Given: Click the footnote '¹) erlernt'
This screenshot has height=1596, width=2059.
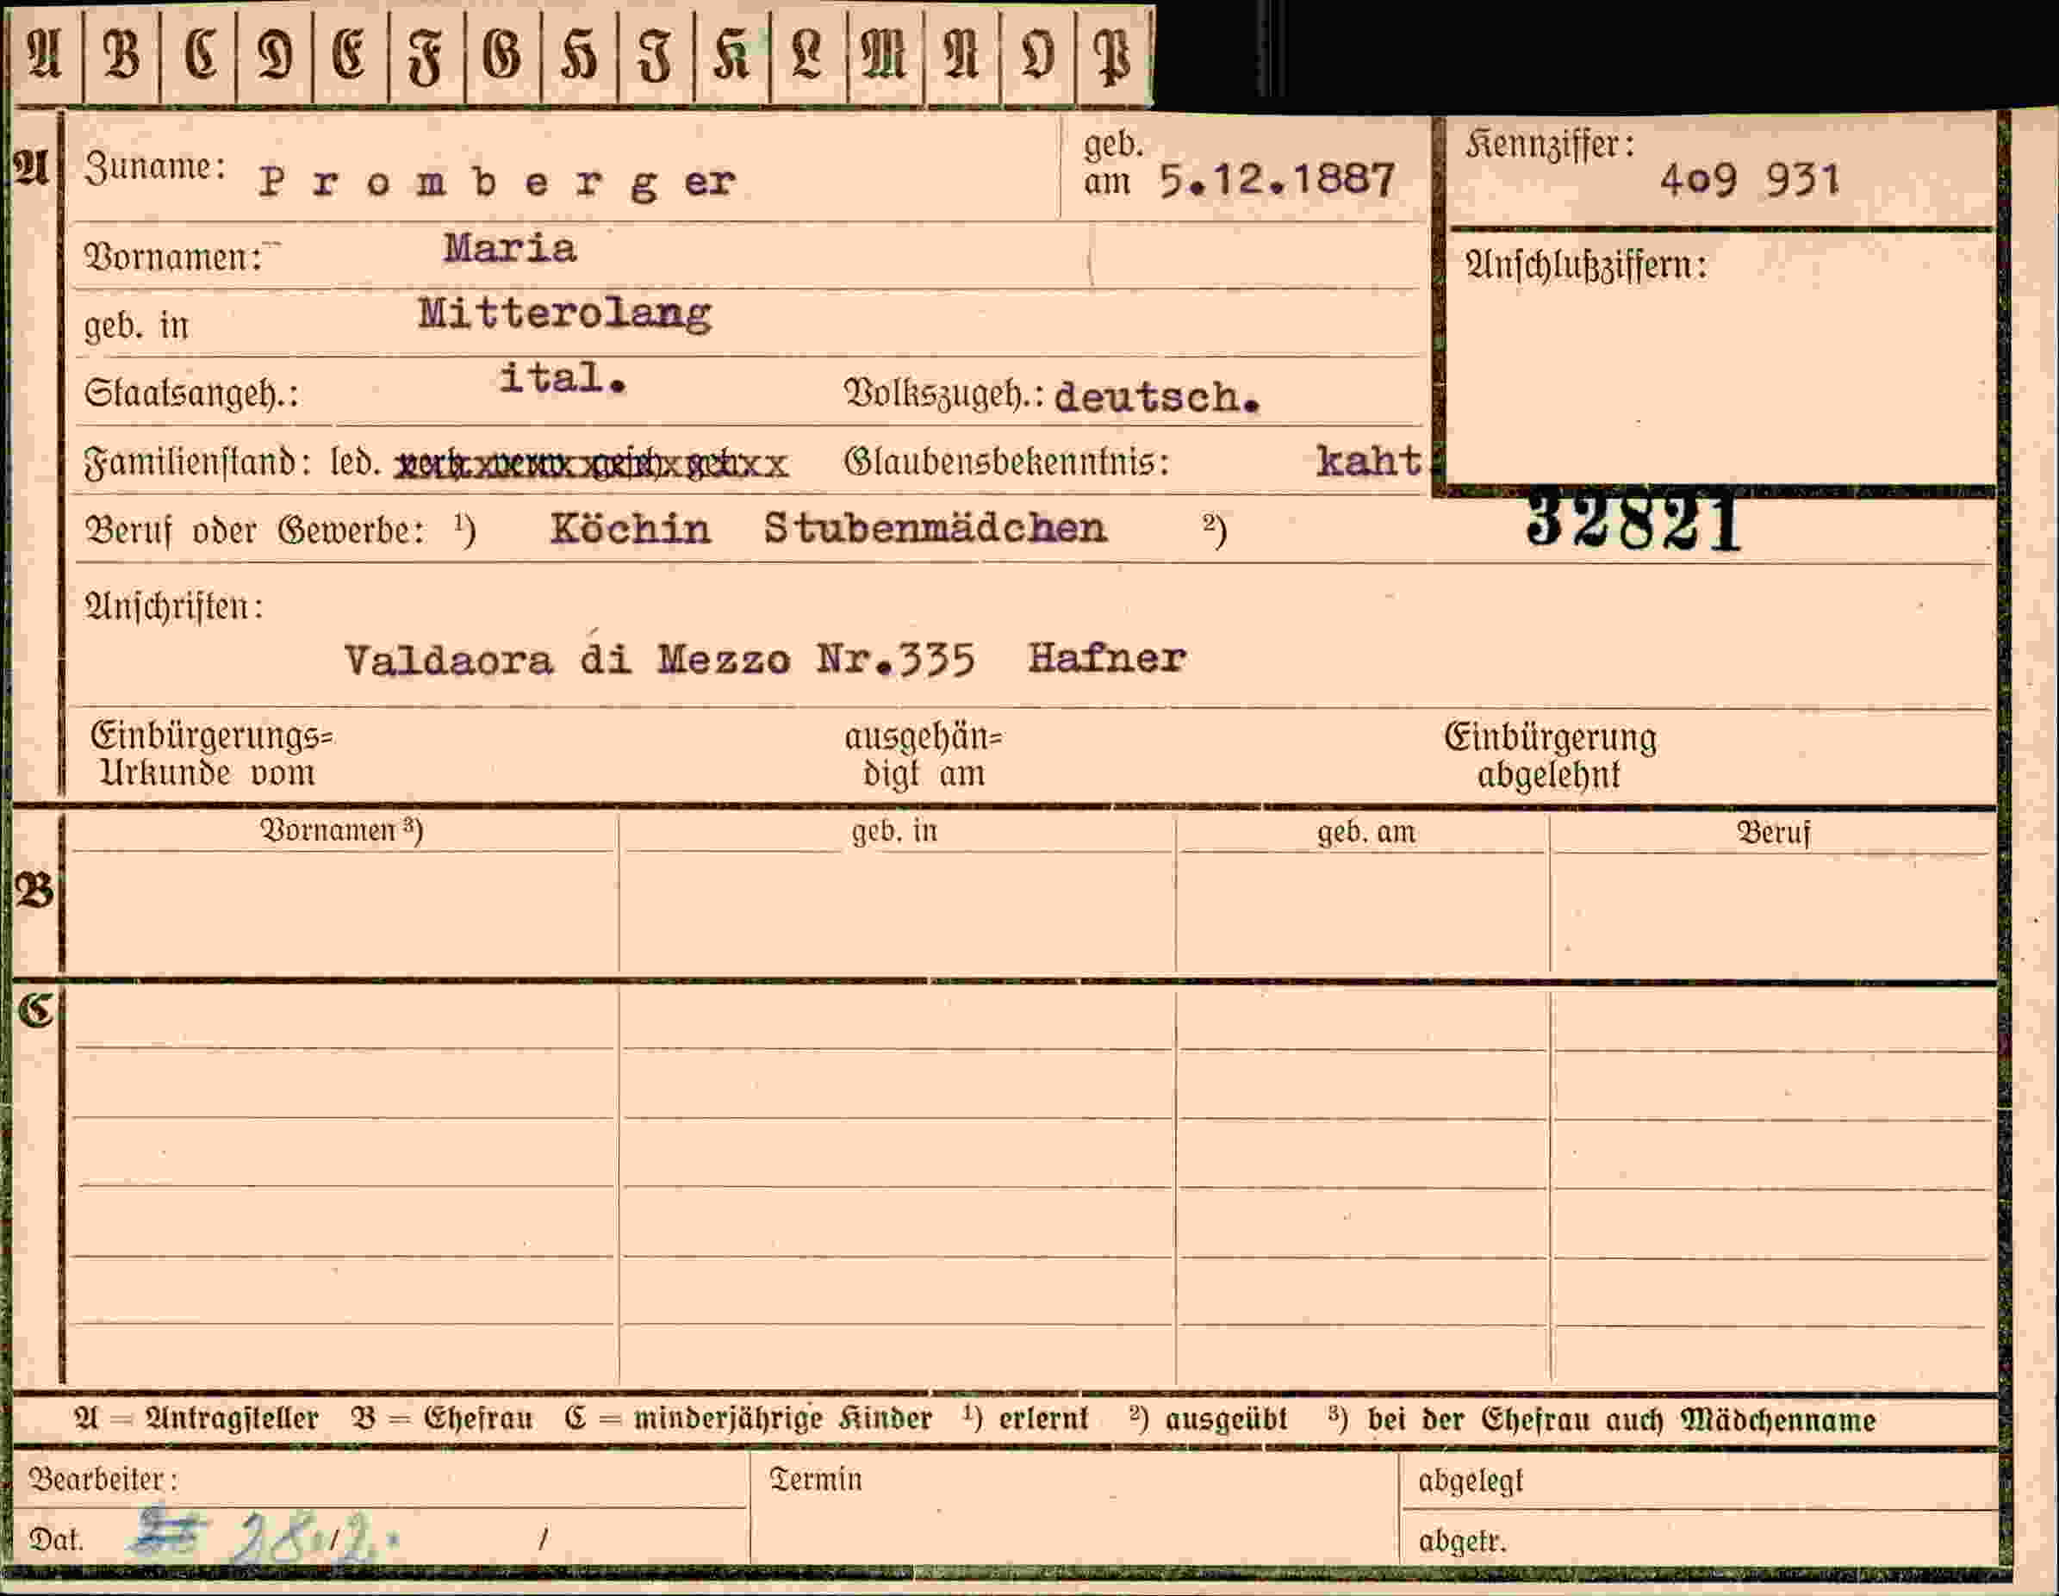Looking at the screenshot, I should 1026,1419.
